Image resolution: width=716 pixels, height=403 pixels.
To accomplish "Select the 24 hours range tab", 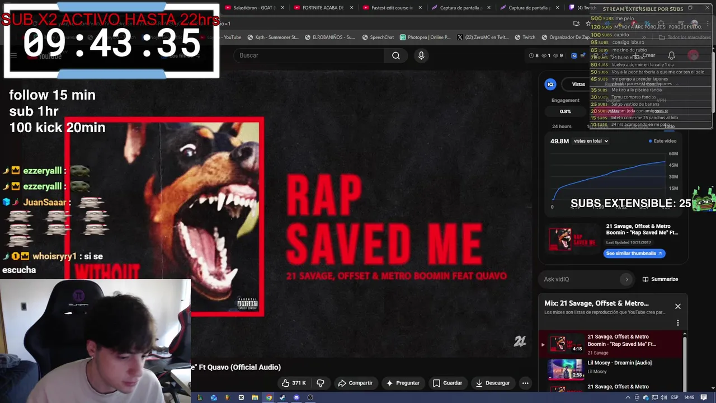I will [562, 126].
